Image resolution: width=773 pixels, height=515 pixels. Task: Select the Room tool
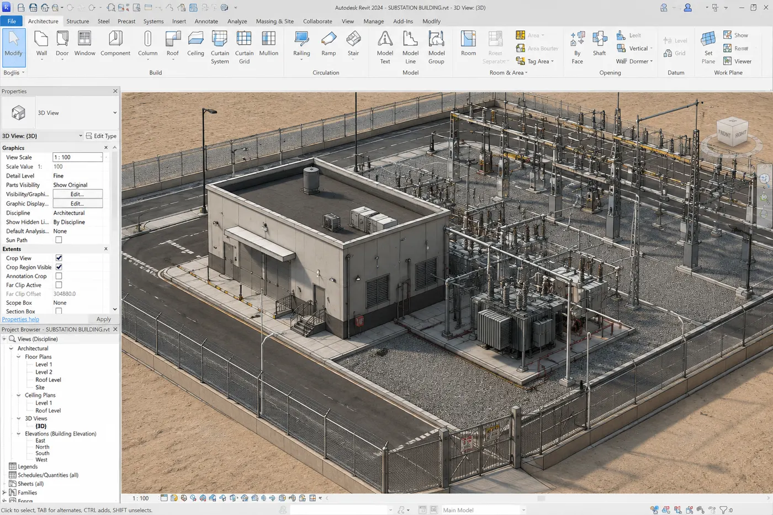pos(468,44)
